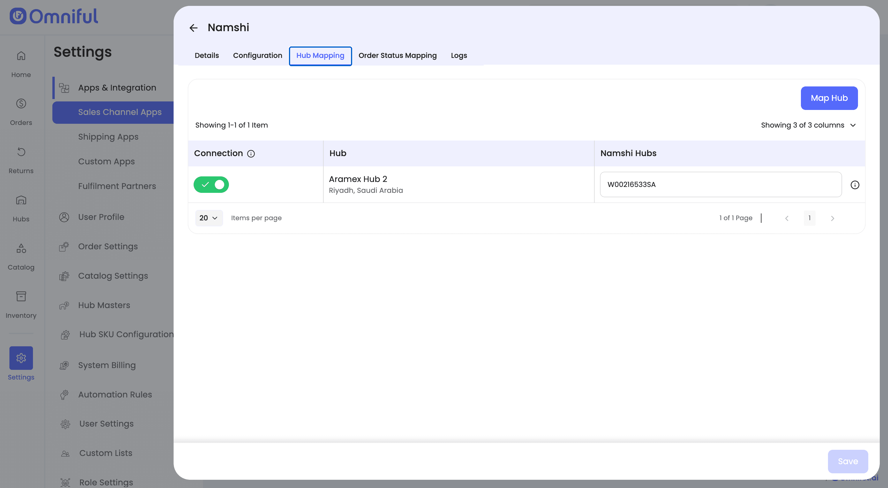Open User Profile settings
Viewport: 888px width, 488px height.
pyautogui.click(x=101, y=217)
